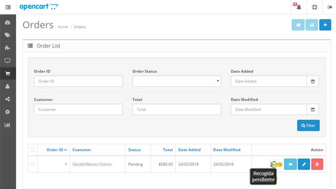Open the Customers person sidebar icon
The height and width of the screenshot is (189, 336).
click(x=7, y=86)
